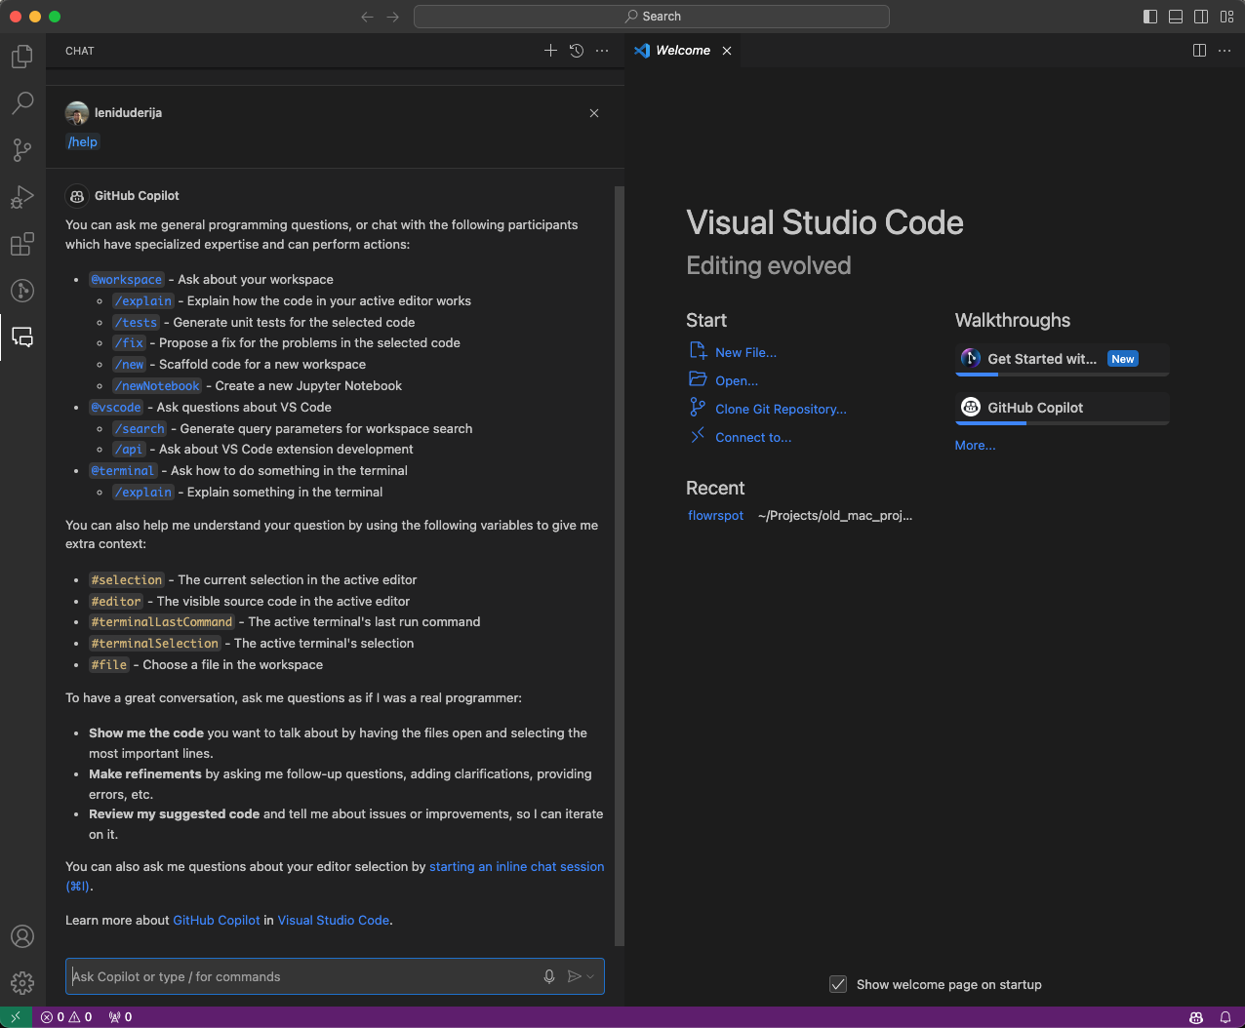Click the remote connection indicator in status bar

click(x=15, y=1016)
